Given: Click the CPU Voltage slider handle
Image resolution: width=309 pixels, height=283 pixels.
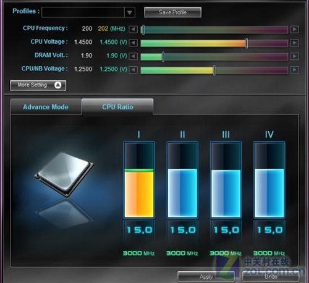Looking at the screenshot, I should click(x=247, y=43).
